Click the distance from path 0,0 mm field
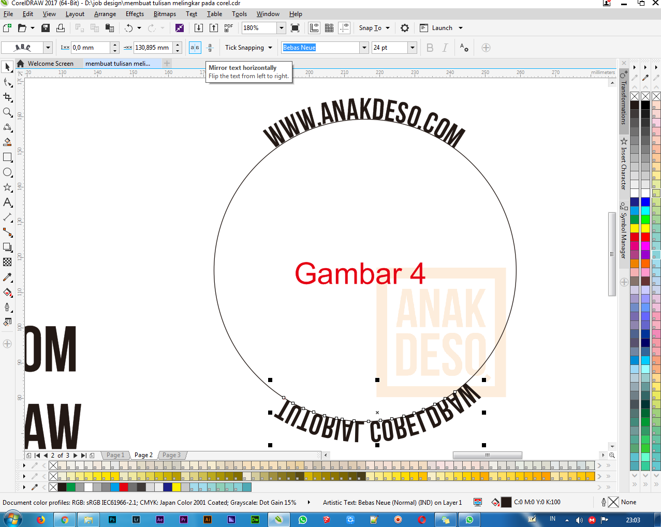 [x=90, y=48]
